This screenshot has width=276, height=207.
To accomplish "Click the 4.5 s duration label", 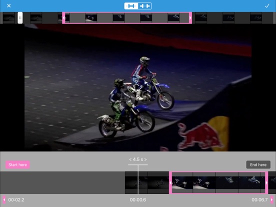I will coord(138,159).
